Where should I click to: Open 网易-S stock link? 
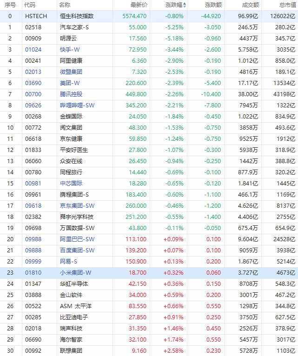point(68,262)
